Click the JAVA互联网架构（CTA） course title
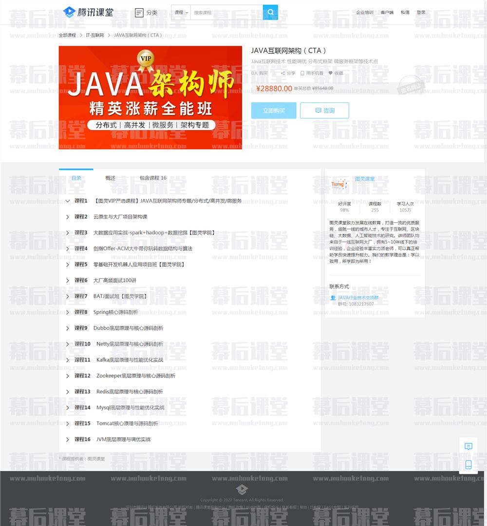Image resolution: width=487 pixels, height=526 pixels. click(x=288, y=51)
